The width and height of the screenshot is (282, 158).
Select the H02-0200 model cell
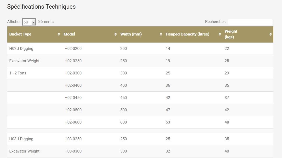[73, 49]
